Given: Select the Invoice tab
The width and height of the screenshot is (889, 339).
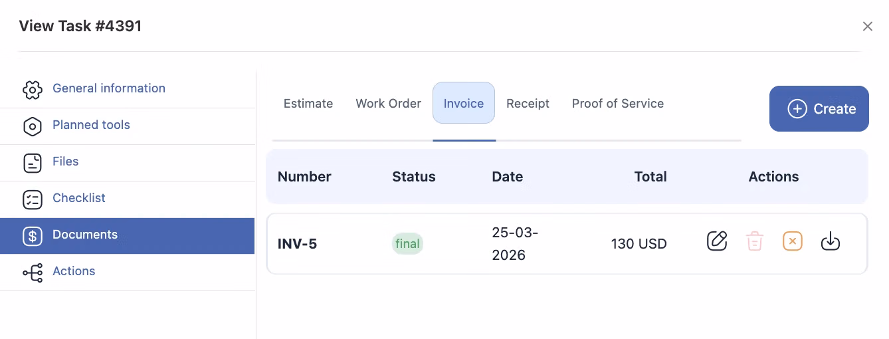Looking at the screenshot, I should coord(464,104).
